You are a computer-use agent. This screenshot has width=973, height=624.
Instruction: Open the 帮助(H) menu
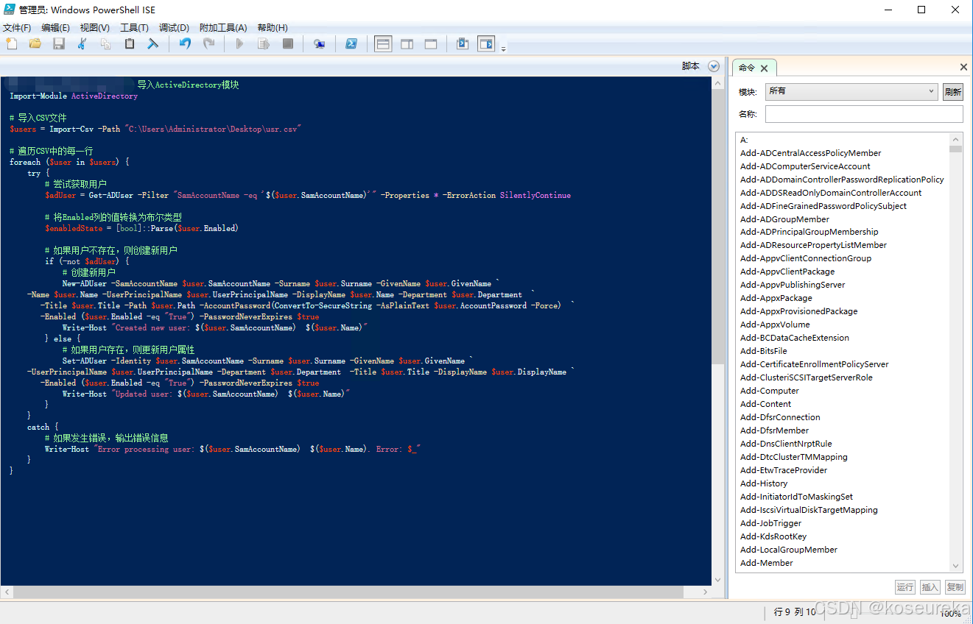pyautogui.click(x=273, y=27)
